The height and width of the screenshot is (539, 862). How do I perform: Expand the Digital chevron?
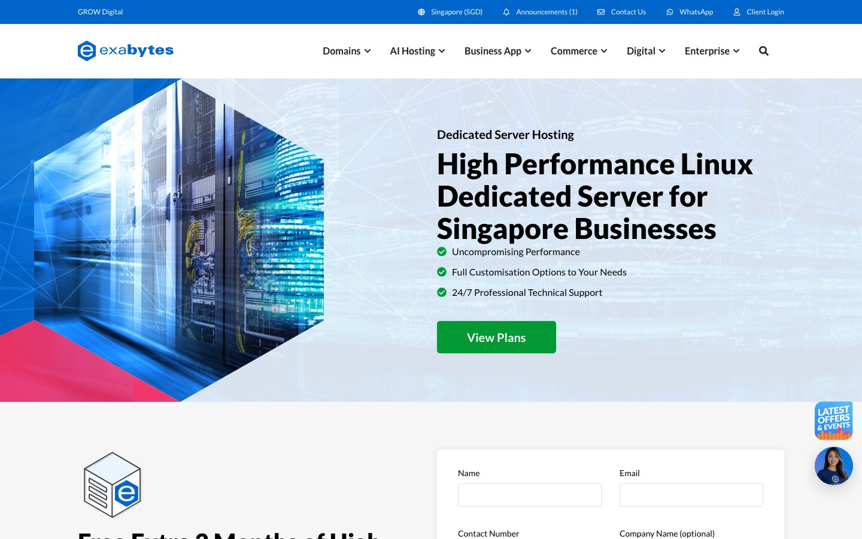(x=662, y=51)
